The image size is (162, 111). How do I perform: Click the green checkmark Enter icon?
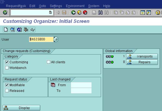(5, 13)
